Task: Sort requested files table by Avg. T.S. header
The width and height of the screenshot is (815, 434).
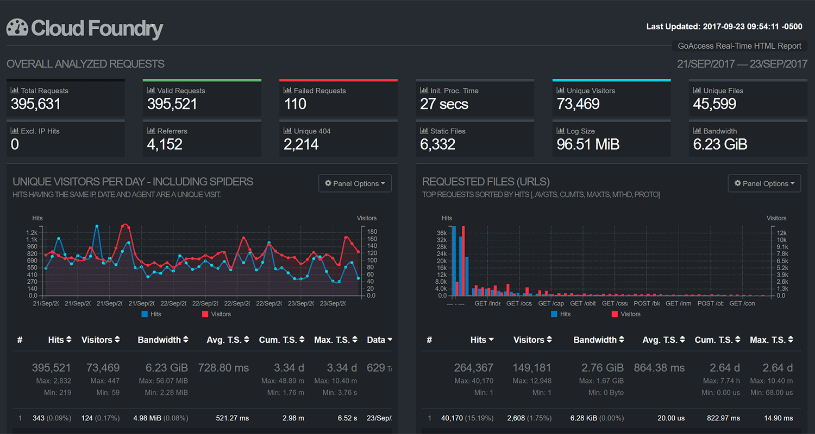Action: click(x=663, y=340)
